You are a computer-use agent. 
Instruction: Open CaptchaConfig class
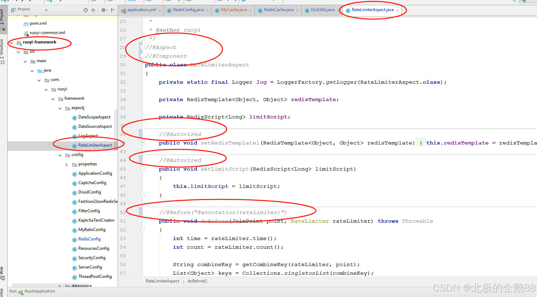(92, 183)
